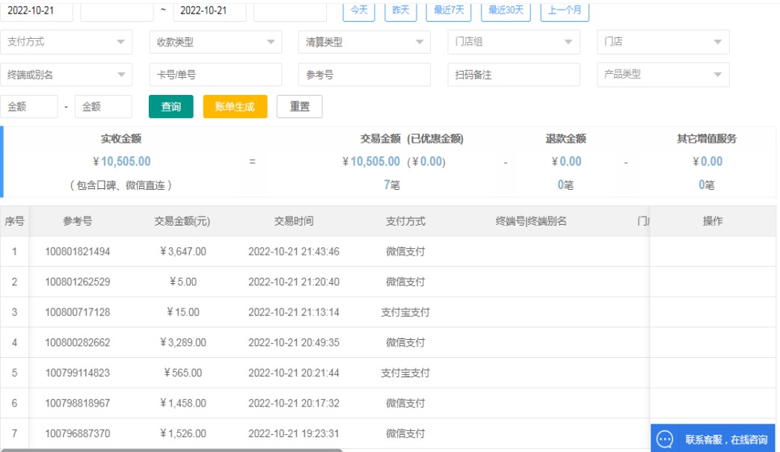This screenshot has width=780, height=452.
Task: Focus the 参考号 search field
Action: click(x=364, y=75)
